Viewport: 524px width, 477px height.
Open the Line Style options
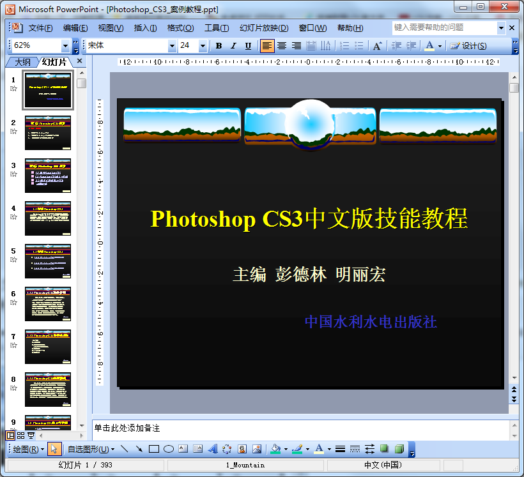(x=340, y=449)
